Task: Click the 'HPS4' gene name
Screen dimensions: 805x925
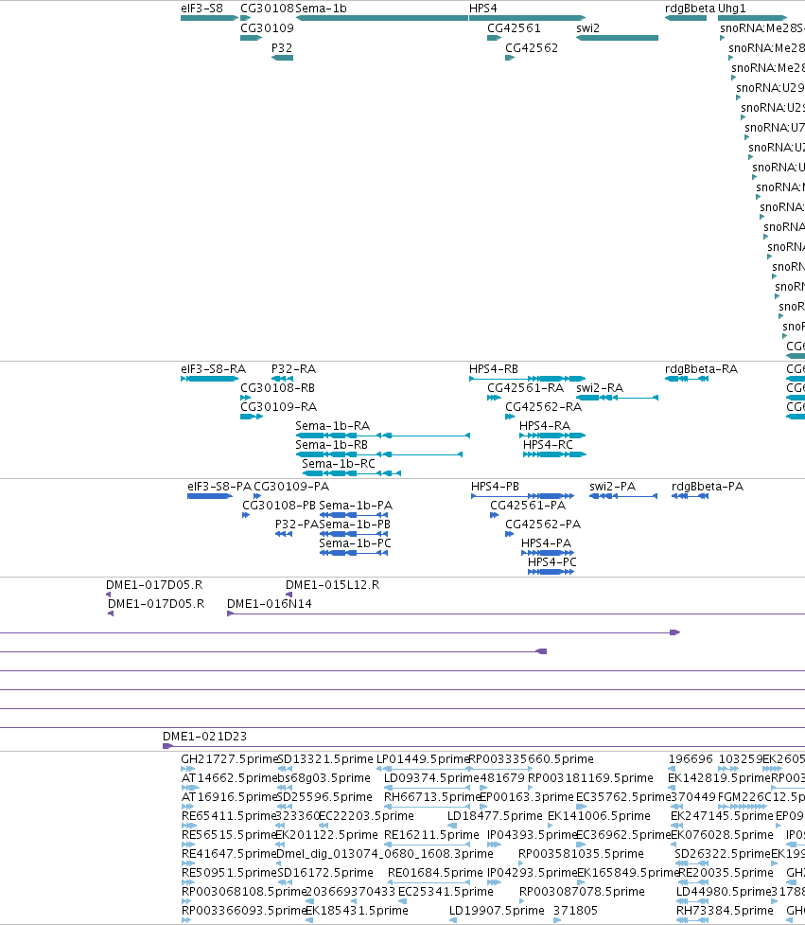Action: (x=483, y=9)
